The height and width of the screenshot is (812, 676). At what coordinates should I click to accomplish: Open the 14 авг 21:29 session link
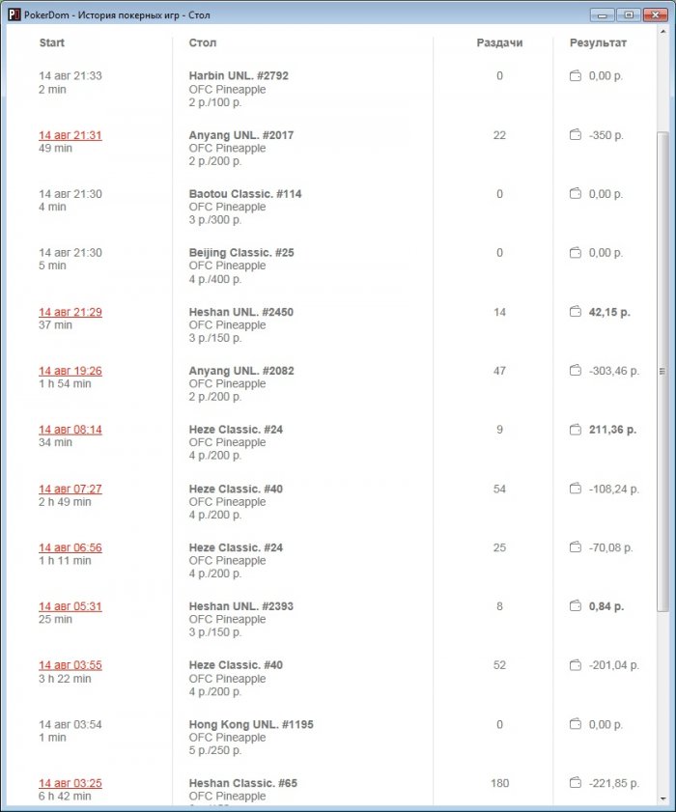[70, 312]
